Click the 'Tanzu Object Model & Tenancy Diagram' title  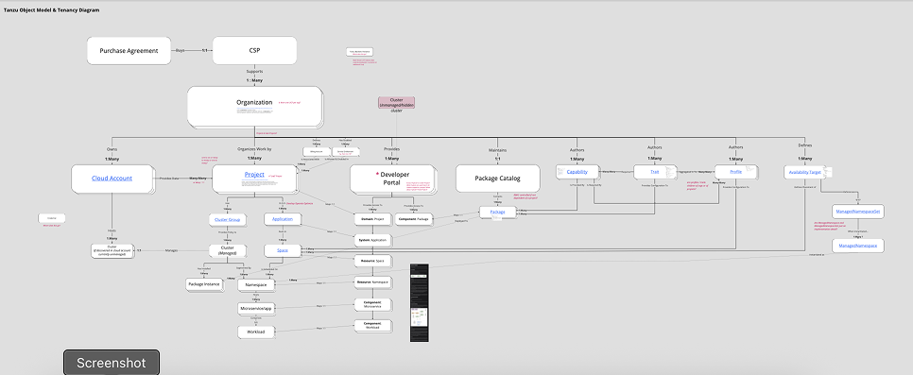52,9
